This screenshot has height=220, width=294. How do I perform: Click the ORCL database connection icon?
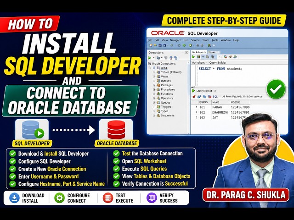pos(158,68)
